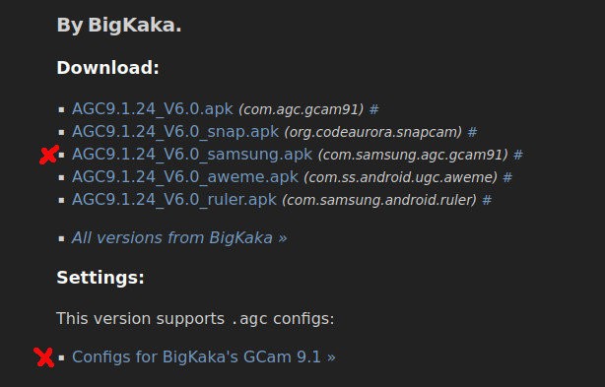Screen dimensions: 605x387
Task: Click the hash link after com.agc.gcam91
Action: (x=373, y=109)
